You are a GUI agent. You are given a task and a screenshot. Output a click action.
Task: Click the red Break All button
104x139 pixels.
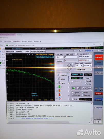click(99, 57)
